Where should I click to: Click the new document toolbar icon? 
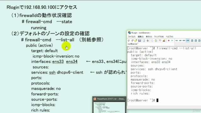144,40
